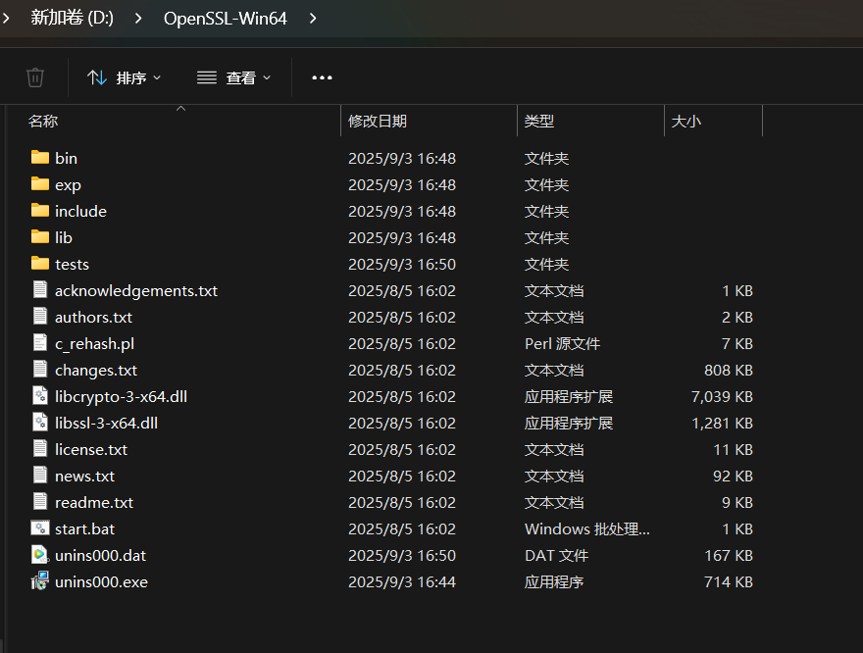This screenshot has height=653, width=863.
Task: Click the news.txt document icon
Action: pos(39,475)
